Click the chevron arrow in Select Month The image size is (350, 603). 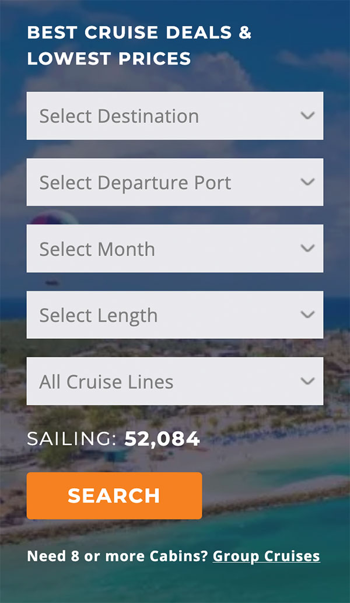307,248
